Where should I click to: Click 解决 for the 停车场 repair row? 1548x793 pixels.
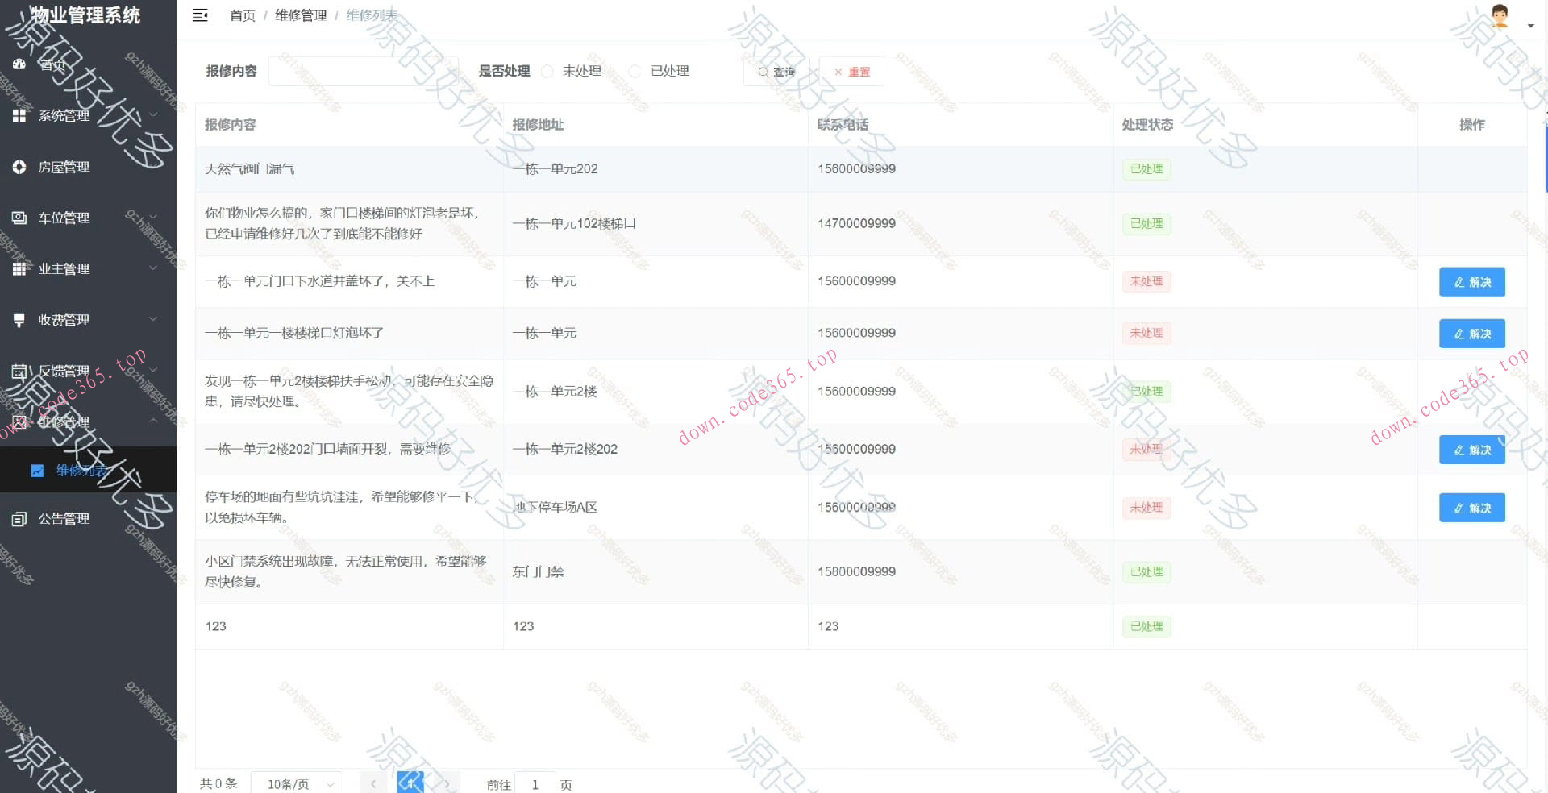pos(1471,507)
